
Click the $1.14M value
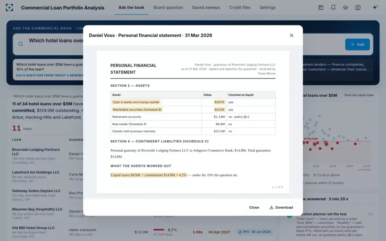(219, 117)
